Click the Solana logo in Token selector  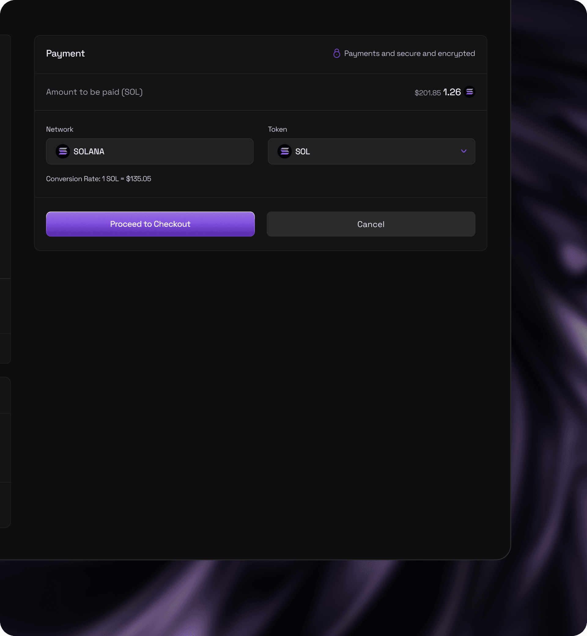(x=284, y=152)
